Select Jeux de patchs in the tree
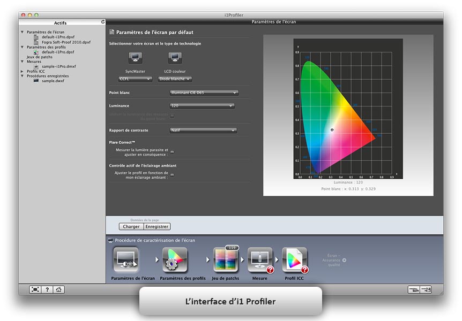Screen dimensions: 462x321 [x=40, y=57]
